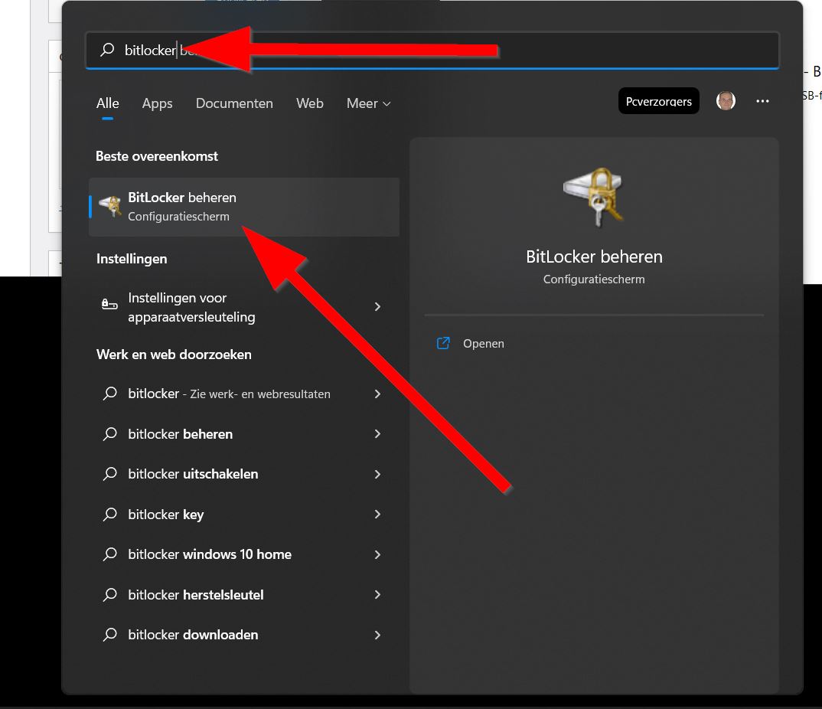Open Instellingen voor apparaatversleuteling
Screen dimensions: 822x709
pyautogui.click(x=244, y=307)
